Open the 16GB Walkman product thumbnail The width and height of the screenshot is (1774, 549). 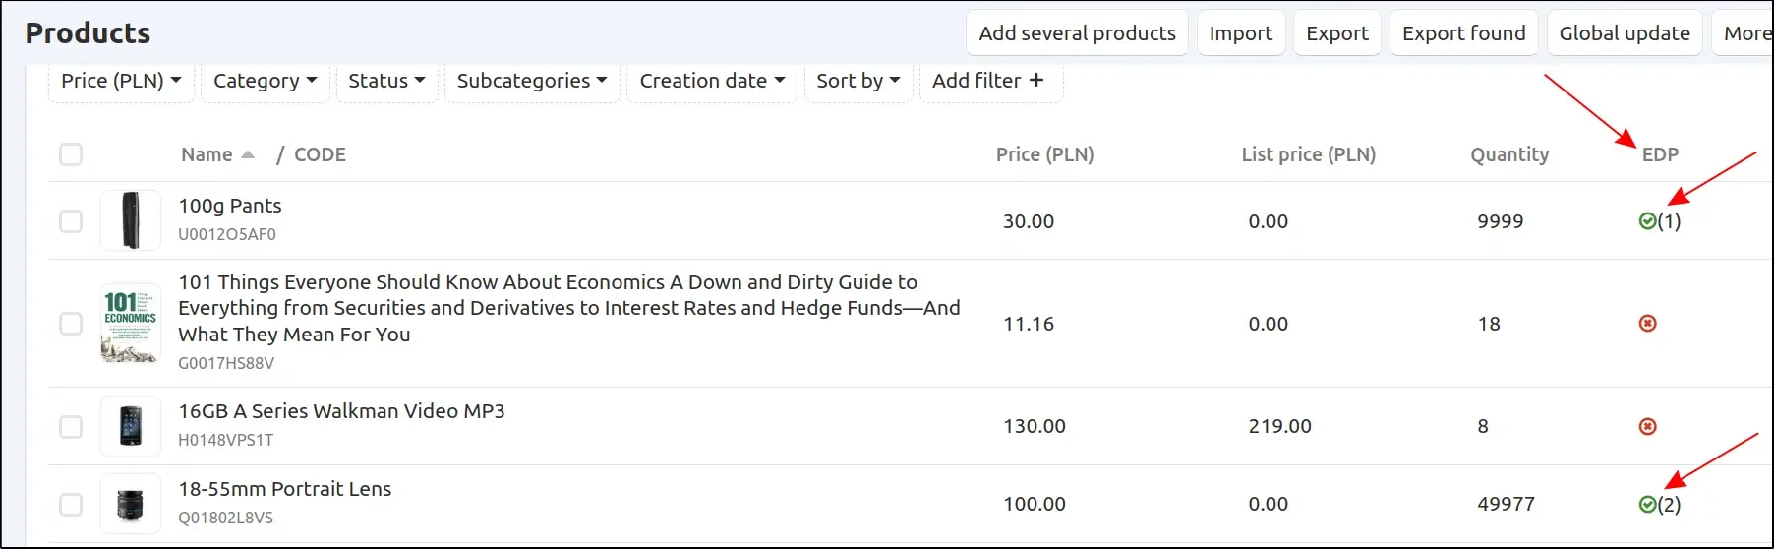[131, 426]
